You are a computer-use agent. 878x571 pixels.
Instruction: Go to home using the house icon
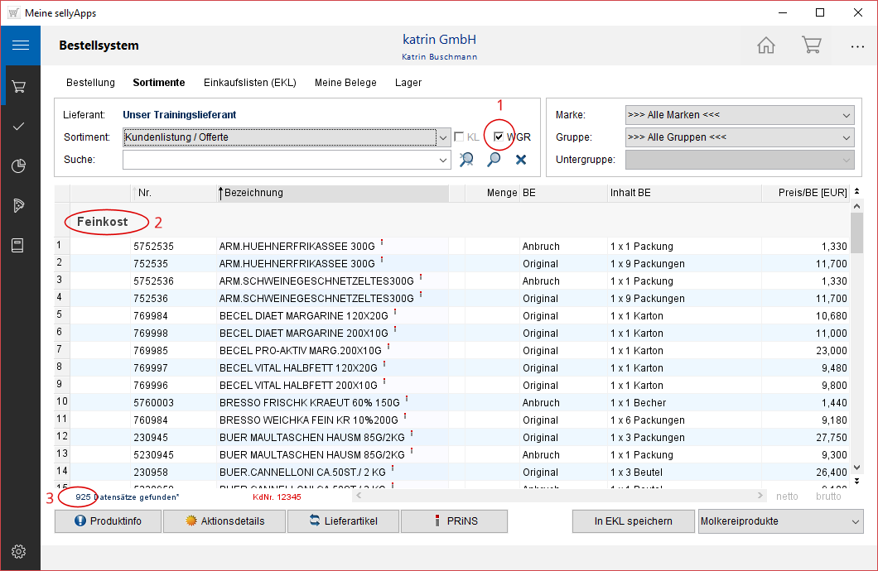click(x=766, y=46)
